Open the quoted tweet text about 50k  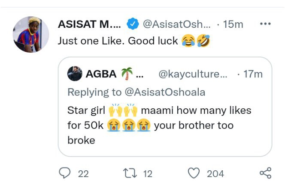coord(159,125)
